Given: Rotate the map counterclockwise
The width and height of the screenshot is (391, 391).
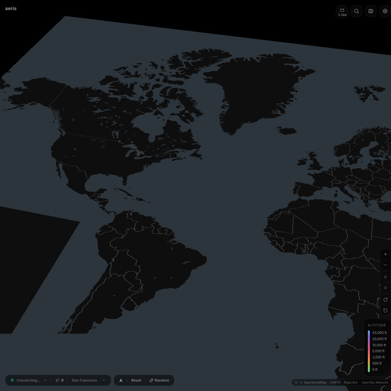Looking at the screenshot, I should point(385,311).
